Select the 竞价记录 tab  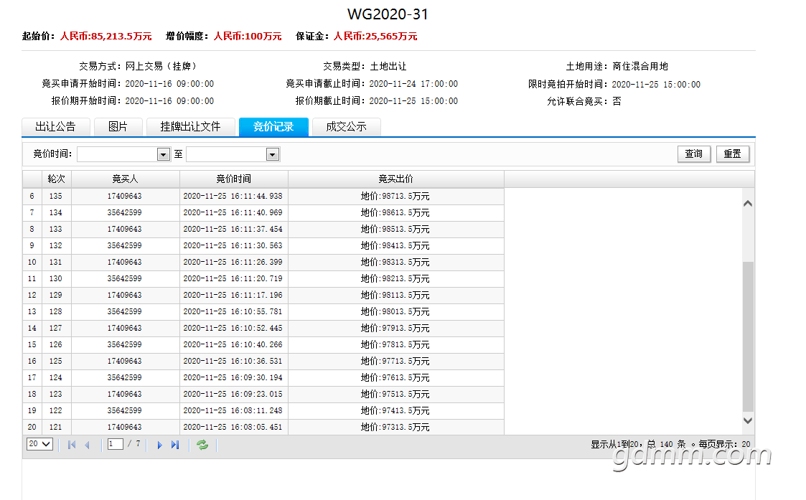273,127
